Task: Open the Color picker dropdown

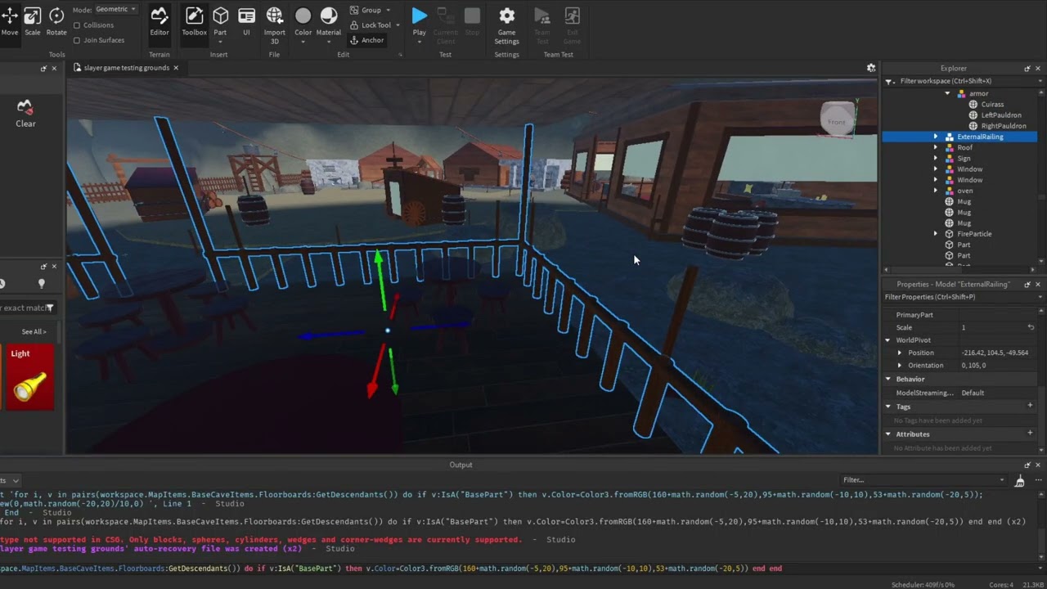Action: point(303,20)
